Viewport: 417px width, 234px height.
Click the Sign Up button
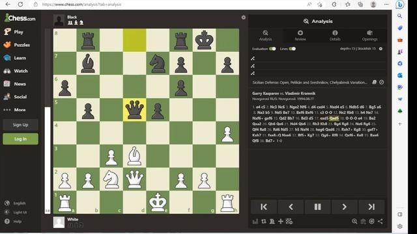pyautogui.click(x=20, y=125)
